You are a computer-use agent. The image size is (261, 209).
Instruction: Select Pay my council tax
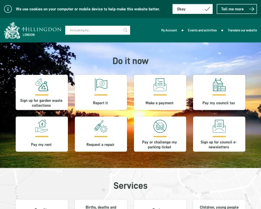point(219,92)
